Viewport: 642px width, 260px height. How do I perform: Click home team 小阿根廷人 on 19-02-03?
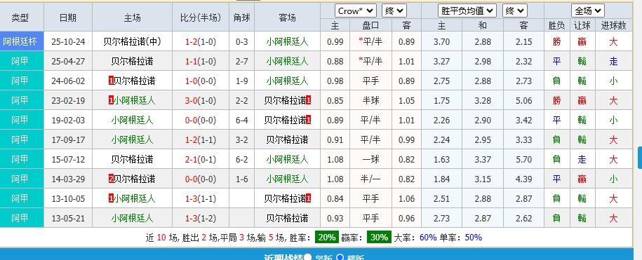tap(132, 121)
